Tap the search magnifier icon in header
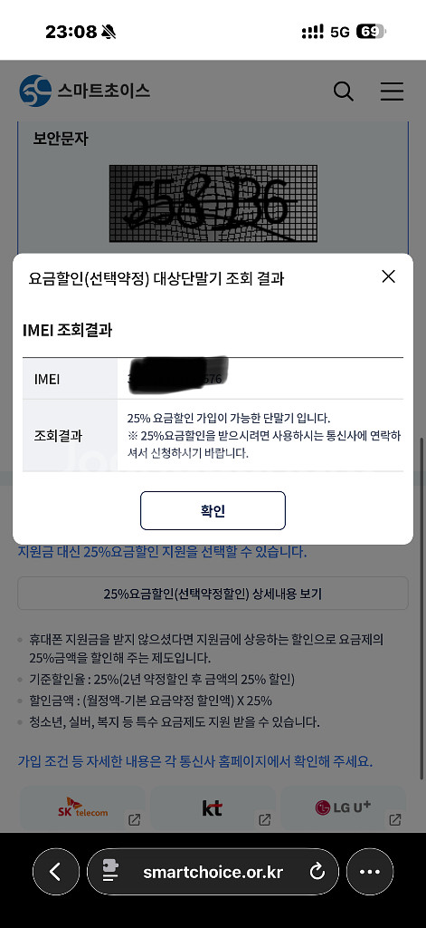426x928 pixels. pyautogui.click(x=344, y=92)
